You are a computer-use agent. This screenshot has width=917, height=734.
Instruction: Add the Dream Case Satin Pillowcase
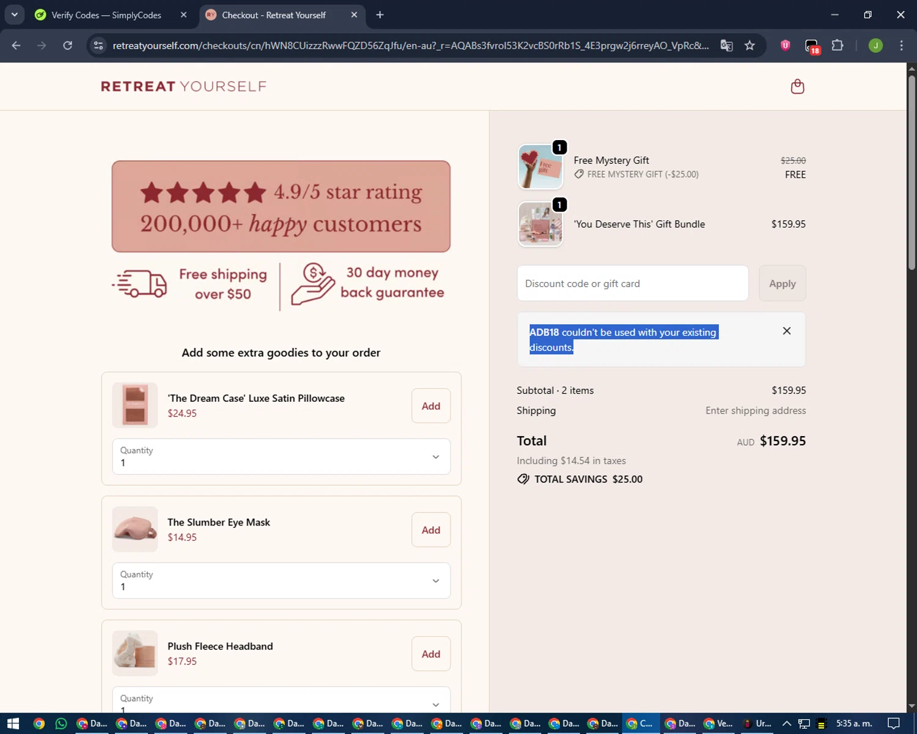pyautogui.click(x=431, y=406)
